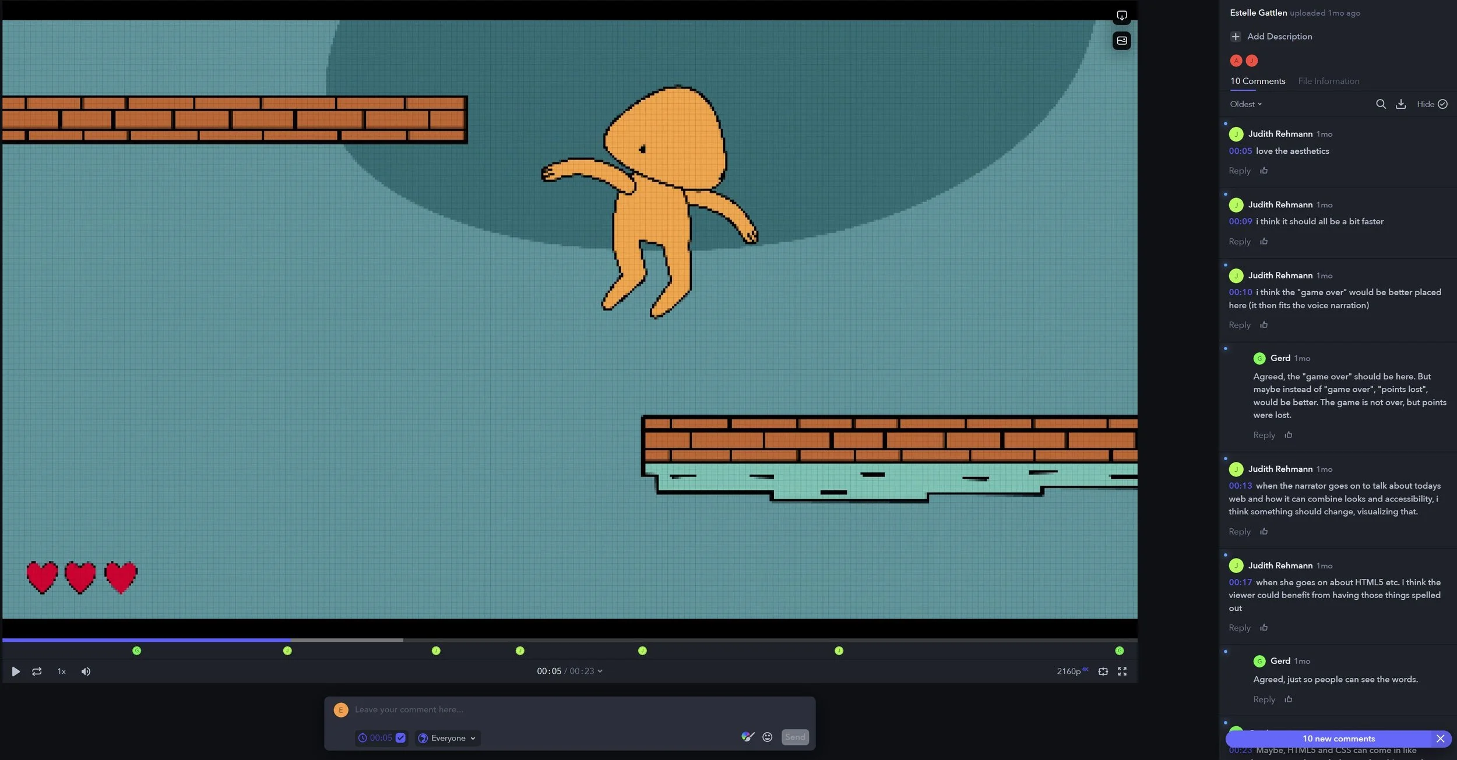Screen dimensions: 1457x760
Task: Open the Oldest sort dropdown
Action: [1245, 104]
